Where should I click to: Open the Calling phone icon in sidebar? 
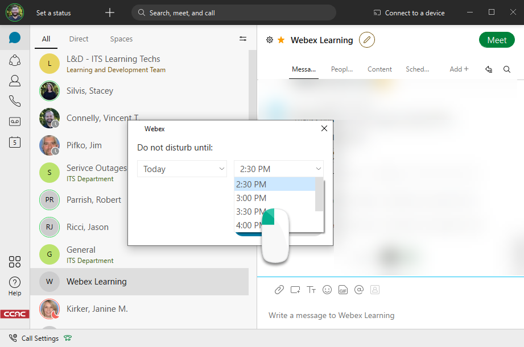pyautogui.click(x=14, y=101)
